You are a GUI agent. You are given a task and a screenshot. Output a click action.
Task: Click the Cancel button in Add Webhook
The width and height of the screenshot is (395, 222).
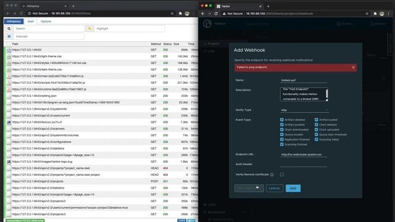[275, 189]
